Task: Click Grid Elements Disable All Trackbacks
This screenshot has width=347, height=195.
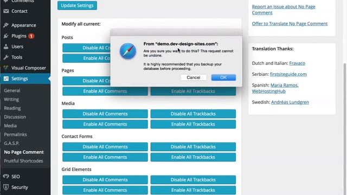Action: click(x=193, y=179)
